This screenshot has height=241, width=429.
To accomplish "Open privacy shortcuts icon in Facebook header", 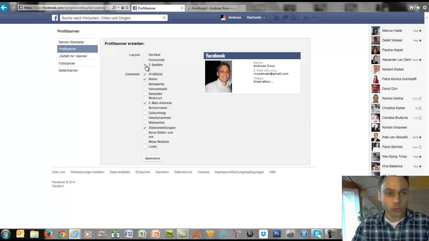I will click(x=306, y=18).
